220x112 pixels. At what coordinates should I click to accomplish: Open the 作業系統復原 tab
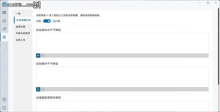click(23, 33)
